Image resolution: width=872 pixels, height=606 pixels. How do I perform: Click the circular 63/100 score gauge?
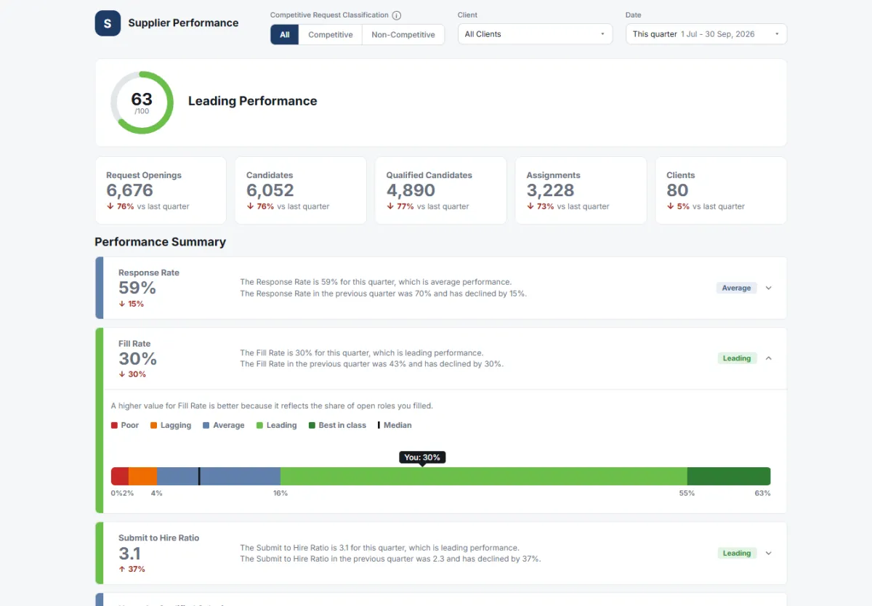(x=142, y=102)
